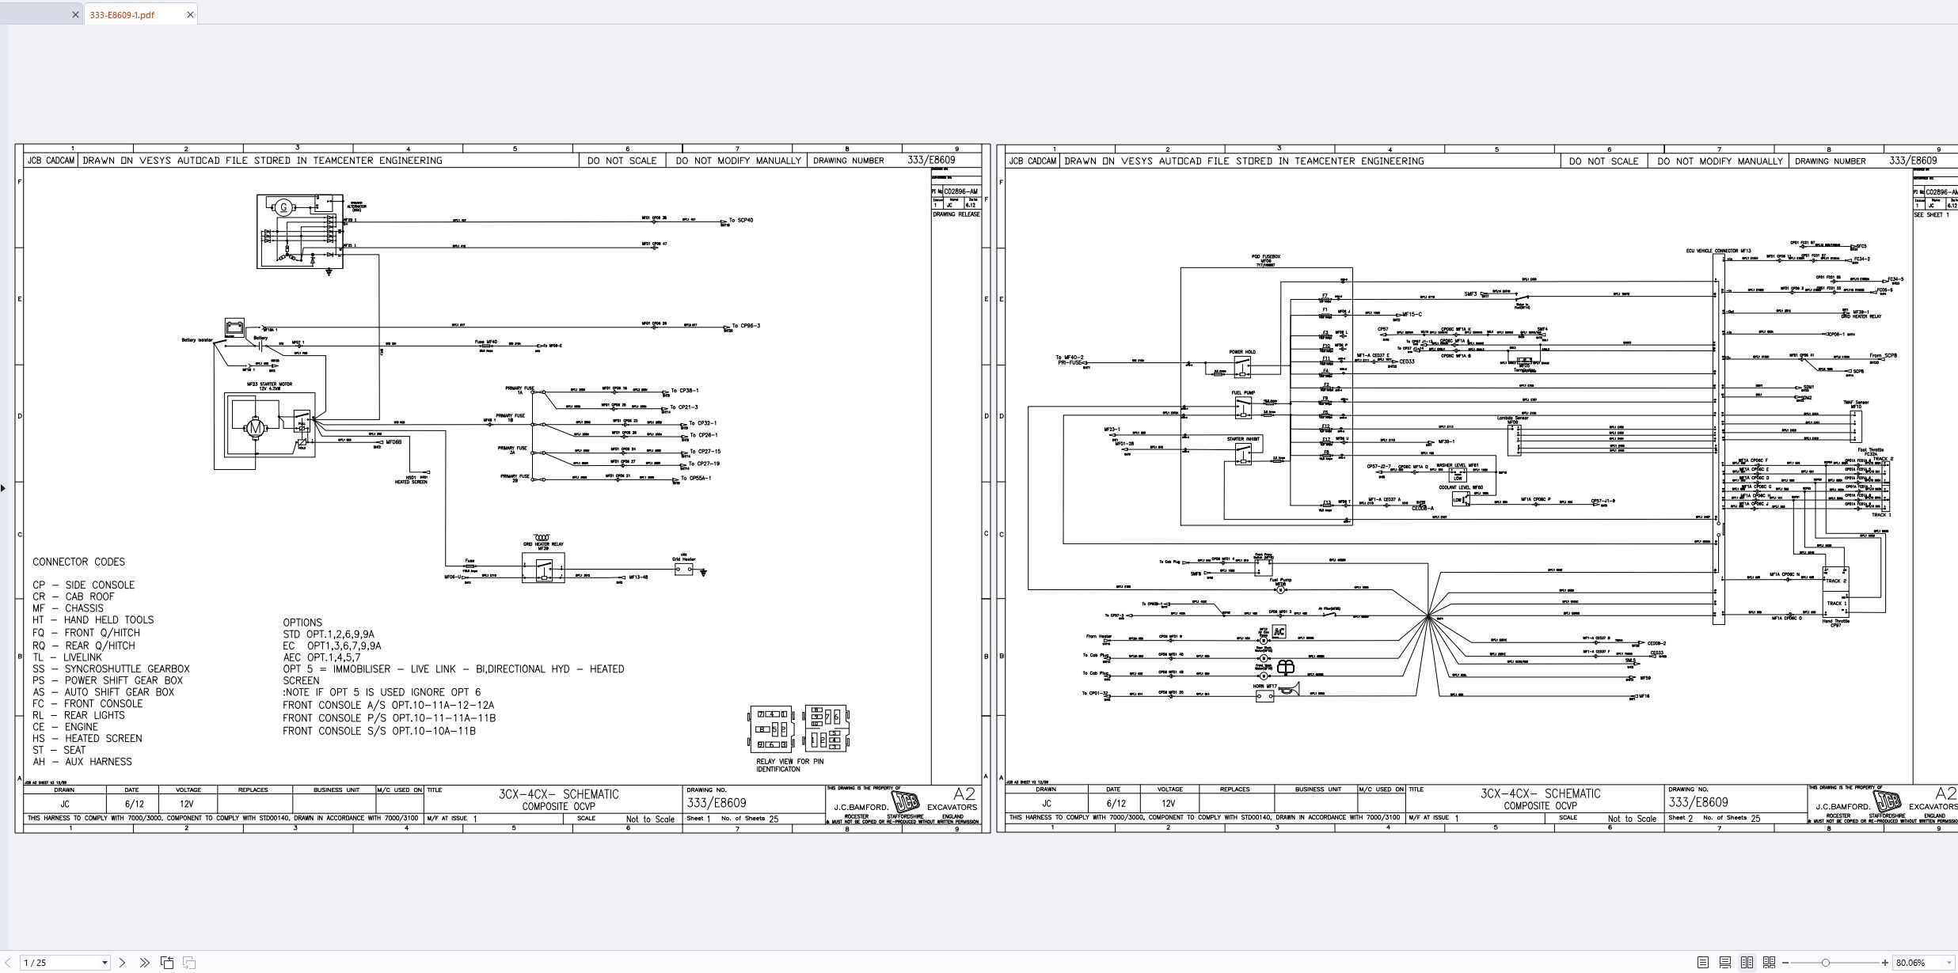Click 'DO NOT SCALE' header on sheet 1
Viewport: 1958px width, 973px height.
pos(622,161)
